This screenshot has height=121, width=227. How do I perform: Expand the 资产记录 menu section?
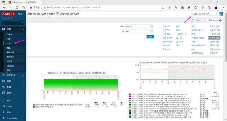click(x=23, y=75)
